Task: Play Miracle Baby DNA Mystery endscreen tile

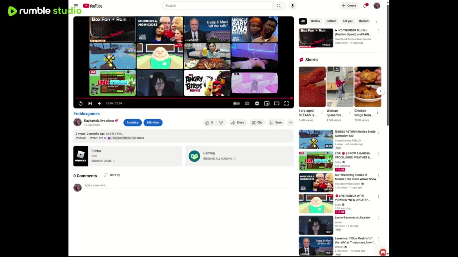Action: click(x=254, y=29)
